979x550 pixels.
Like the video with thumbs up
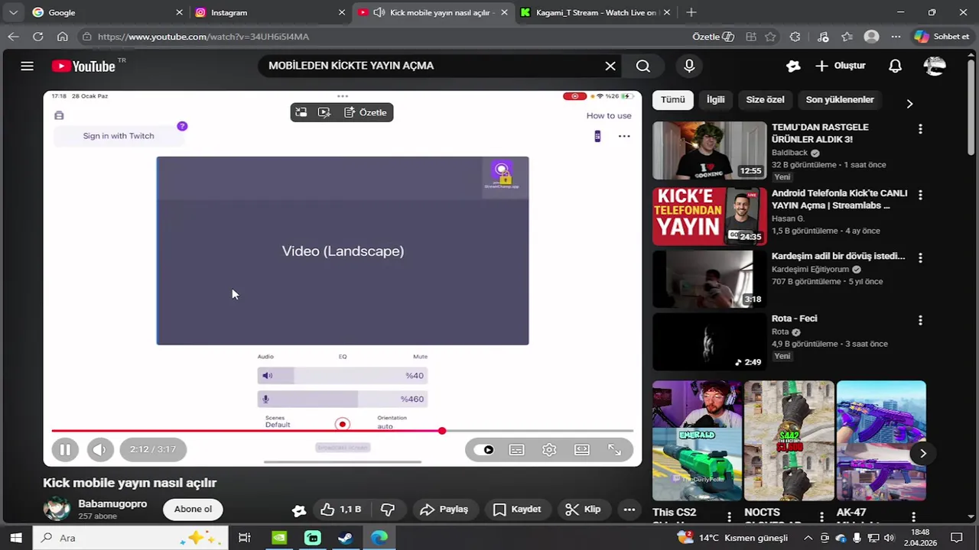(x=340, y=510)
